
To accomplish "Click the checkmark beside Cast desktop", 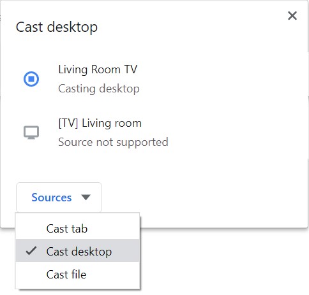I will pyautogui.click(x=31, y=251).
